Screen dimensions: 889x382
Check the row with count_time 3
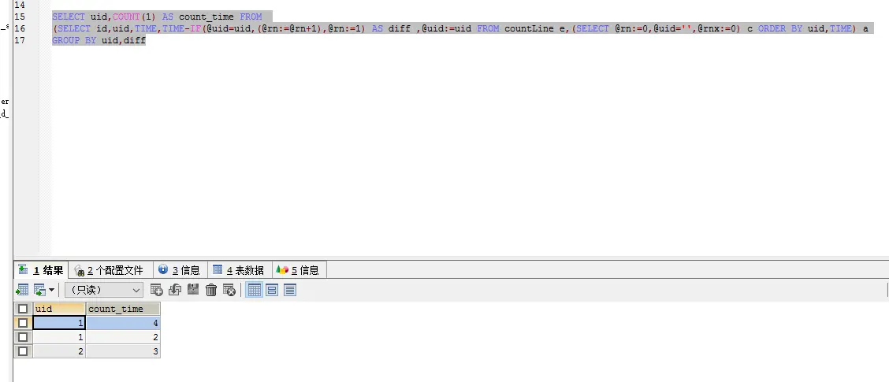pos(23,351)
